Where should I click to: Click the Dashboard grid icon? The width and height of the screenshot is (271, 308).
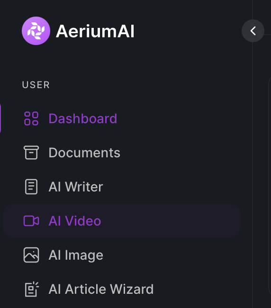tap(31, 118)
